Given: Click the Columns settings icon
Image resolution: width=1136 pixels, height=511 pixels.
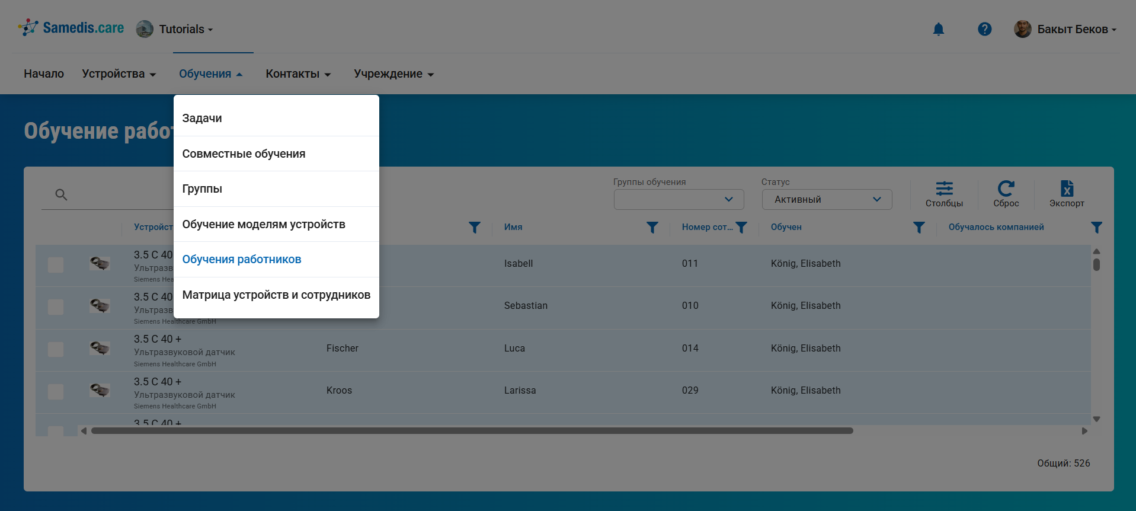Looking at the screenshot, I should (x=944, y=194).
